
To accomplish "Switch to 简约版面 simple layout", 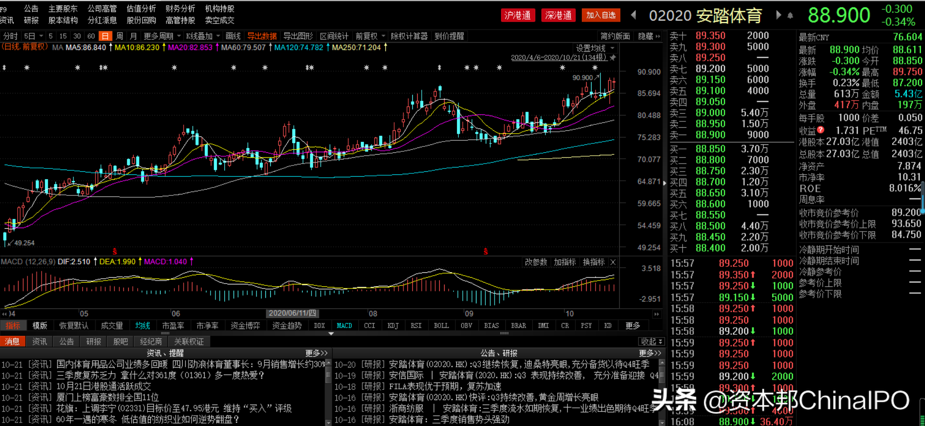I will [x=616, y=36].
